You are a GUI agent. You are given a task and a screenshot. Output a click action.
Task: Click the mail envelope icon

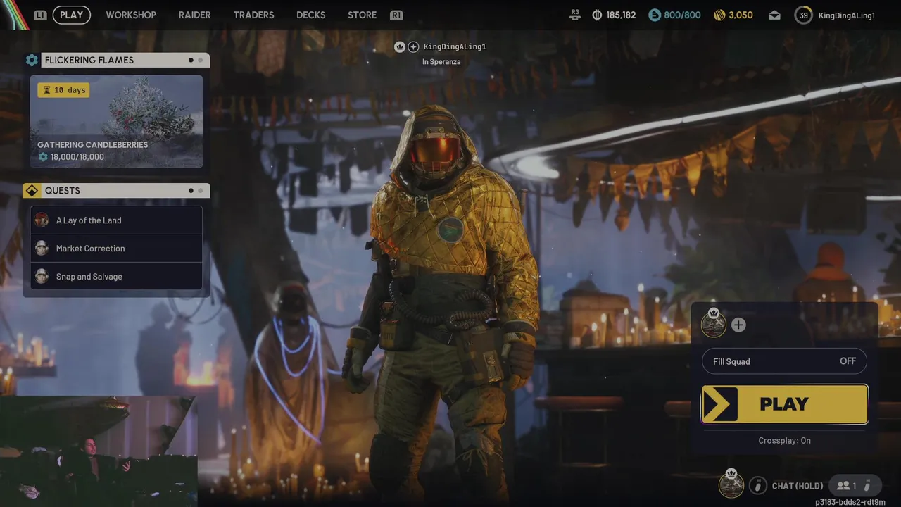774,15
